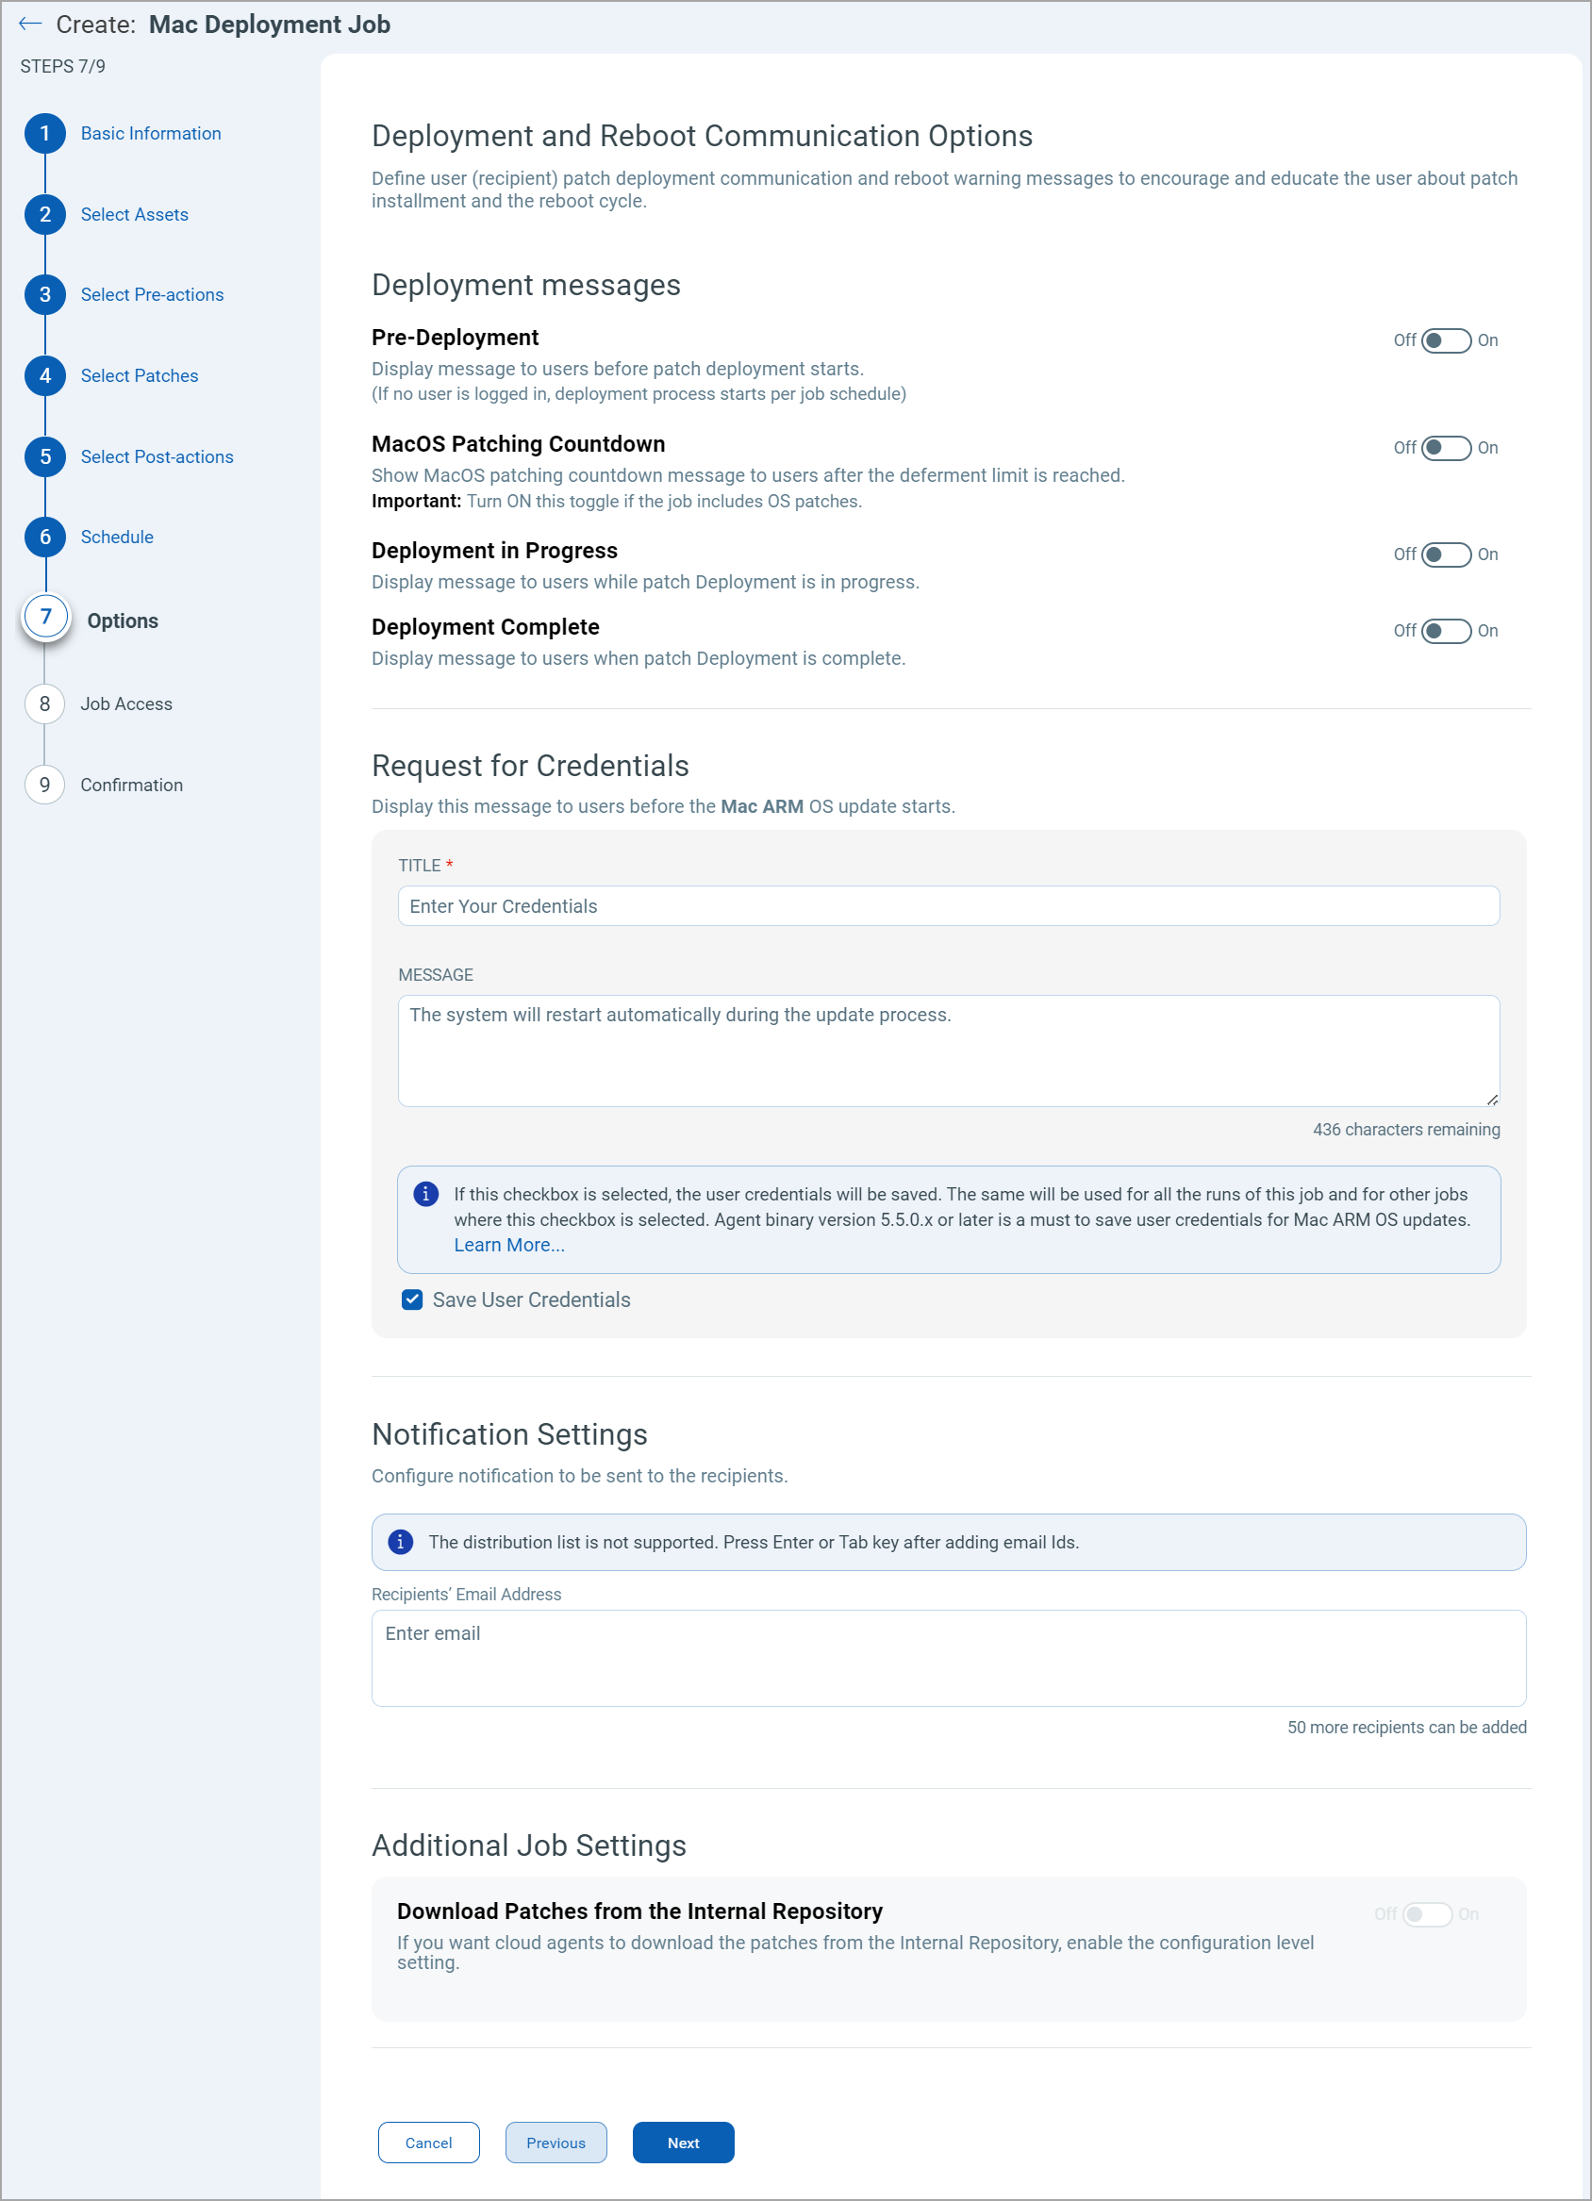Select the step 6 Schedule circle
This screenshot has width=1592, height=2201.
(x=44, y=537)
